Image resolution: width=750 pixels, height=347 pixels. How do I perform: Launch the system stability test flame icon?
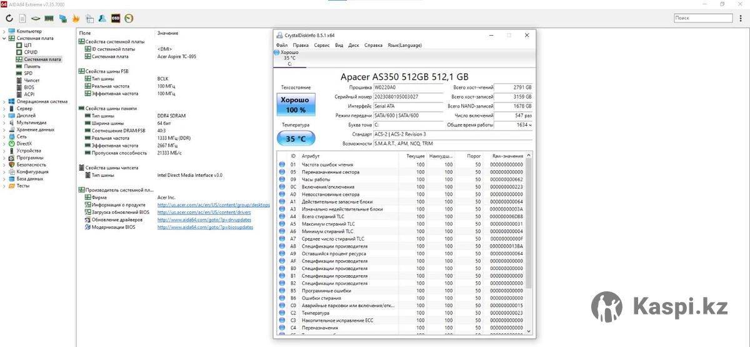tap(76, 19)
